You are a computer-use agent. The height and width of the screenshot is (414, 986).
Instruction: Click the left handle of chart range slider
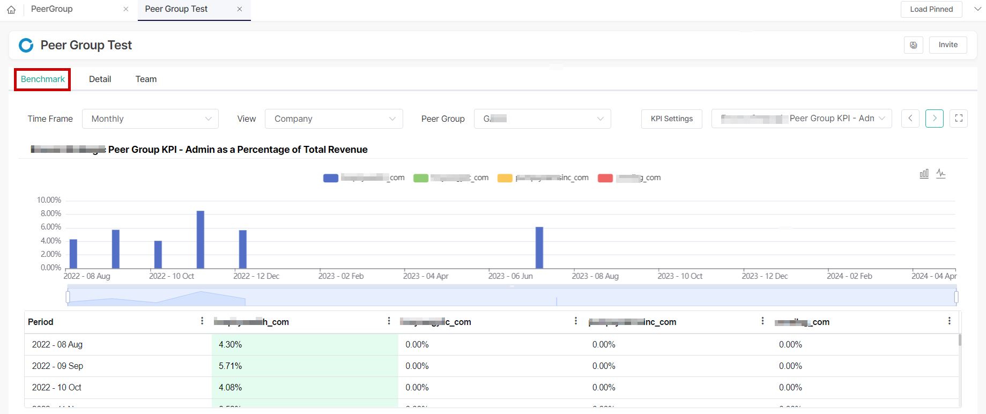pyautogui.click(x=68, y=297)
